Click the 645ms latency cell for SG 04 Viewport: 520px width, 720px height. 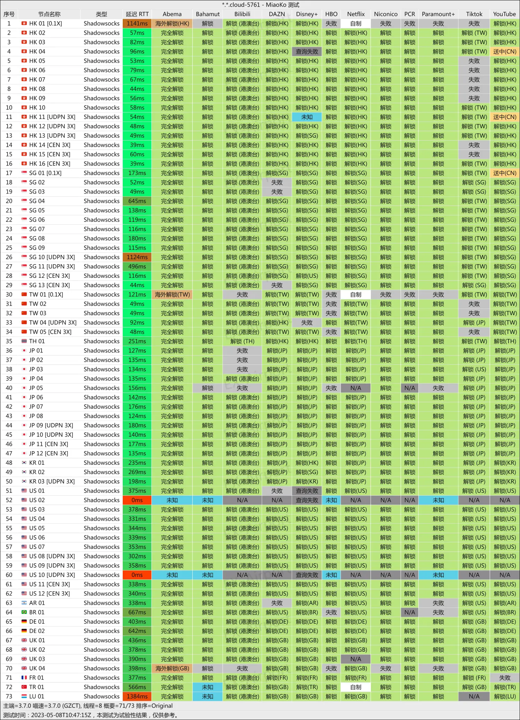click(137, 201)
